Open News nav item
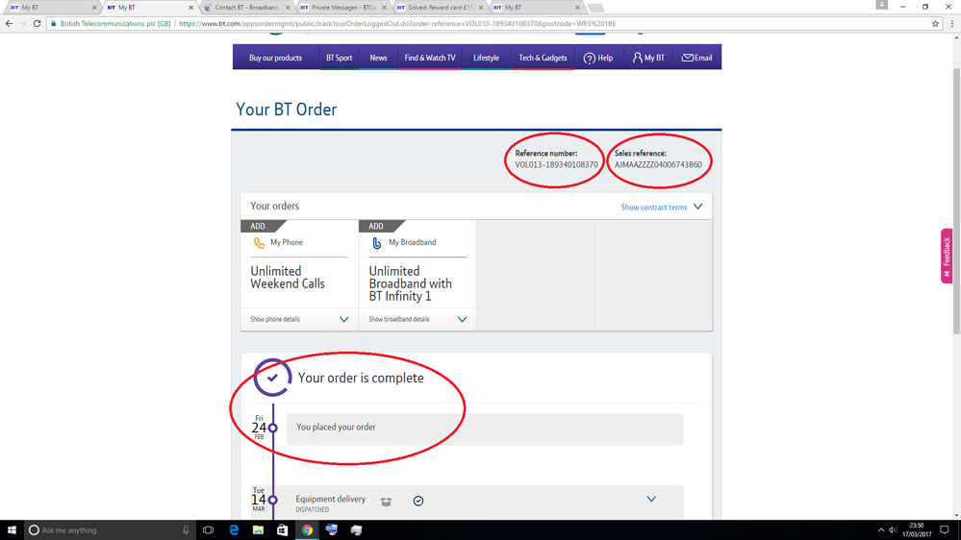 click(x=378, y=58)
